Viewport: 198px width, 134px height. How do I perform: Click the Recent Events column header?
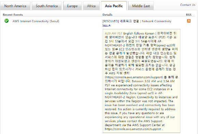pos(13,15)
